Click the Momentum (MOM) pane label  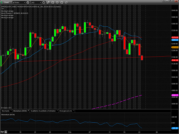pyautogui.click(x=8, y=115)
